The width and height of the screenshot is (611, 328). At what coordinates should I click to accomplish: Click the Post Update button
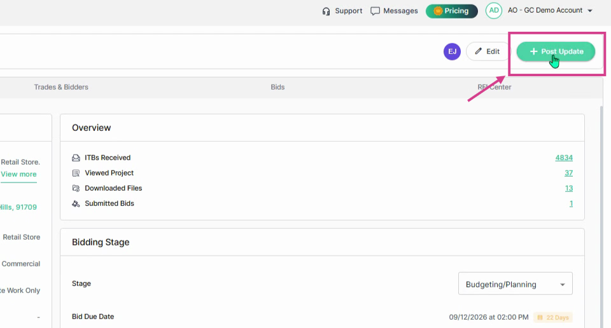coord(556,51)
